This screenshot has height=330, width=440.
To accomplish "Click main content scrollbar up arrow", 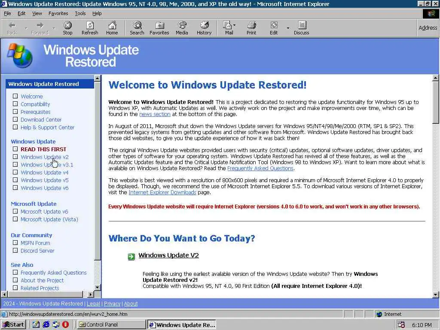I will pos(436,78).
